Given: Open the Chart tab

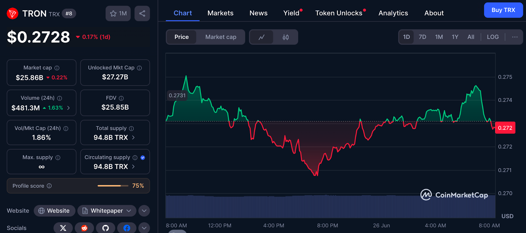Looking at the screenshot, I should click(183, 13).
